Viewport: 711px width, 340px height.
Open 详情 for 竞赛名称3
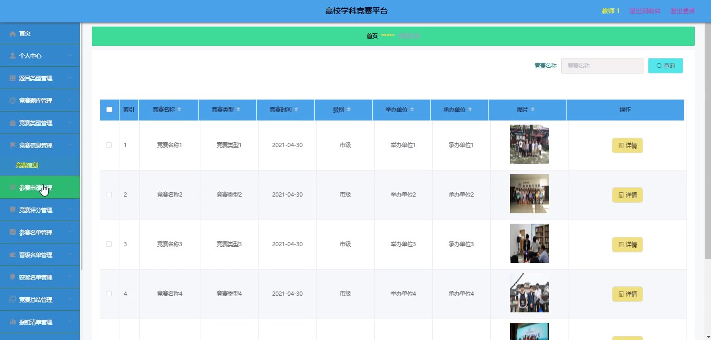click(x=627, y=245)
